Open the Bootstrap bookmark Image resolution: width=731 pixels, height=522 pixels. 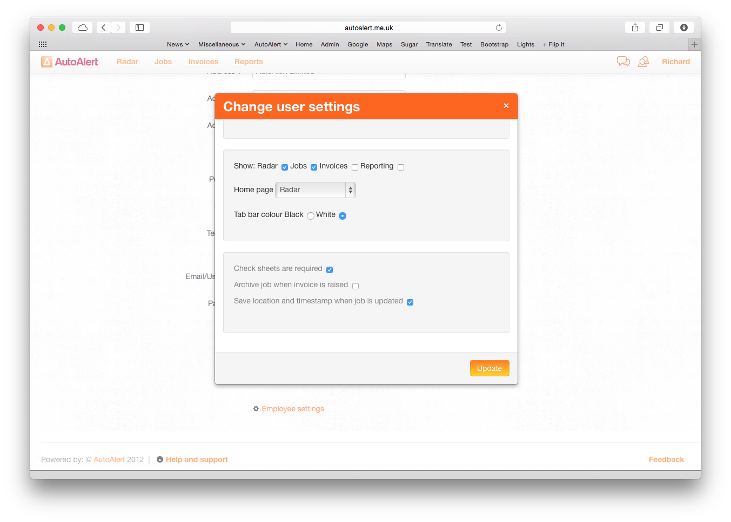(x=494, y=44)
